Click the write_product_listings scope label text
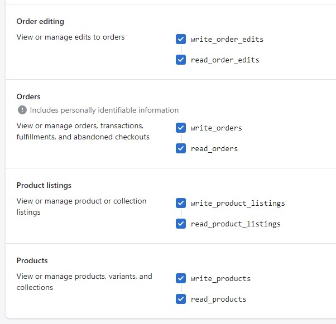The height and width of the screenshot is (324, 336). point(238,204)
